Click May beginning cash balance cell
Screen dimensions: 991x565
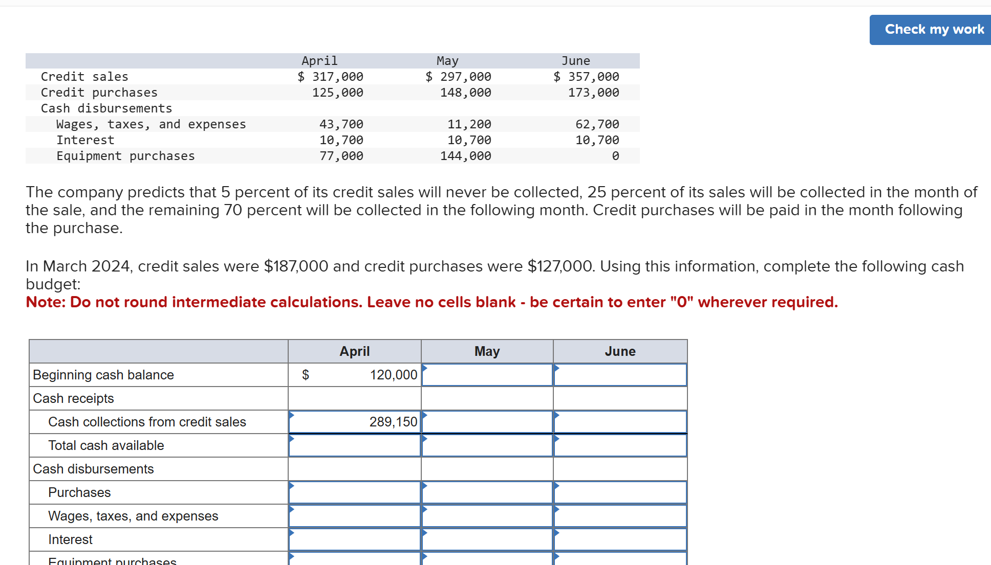[x=487, y=375]
